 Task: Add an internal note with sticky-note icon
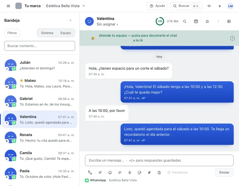139,173
